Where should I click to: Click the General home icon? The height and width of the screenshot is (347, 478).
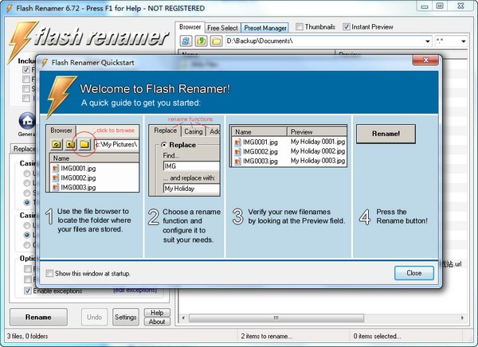point(27,121)
